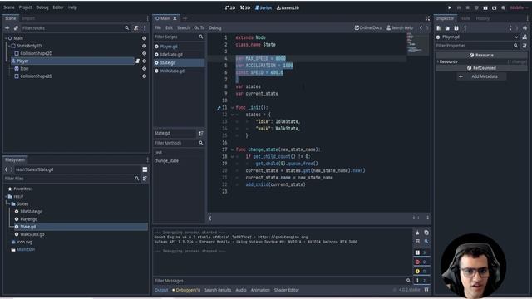Switch to the 2D workspace
532x299 pixels.
tap(230, 7)
